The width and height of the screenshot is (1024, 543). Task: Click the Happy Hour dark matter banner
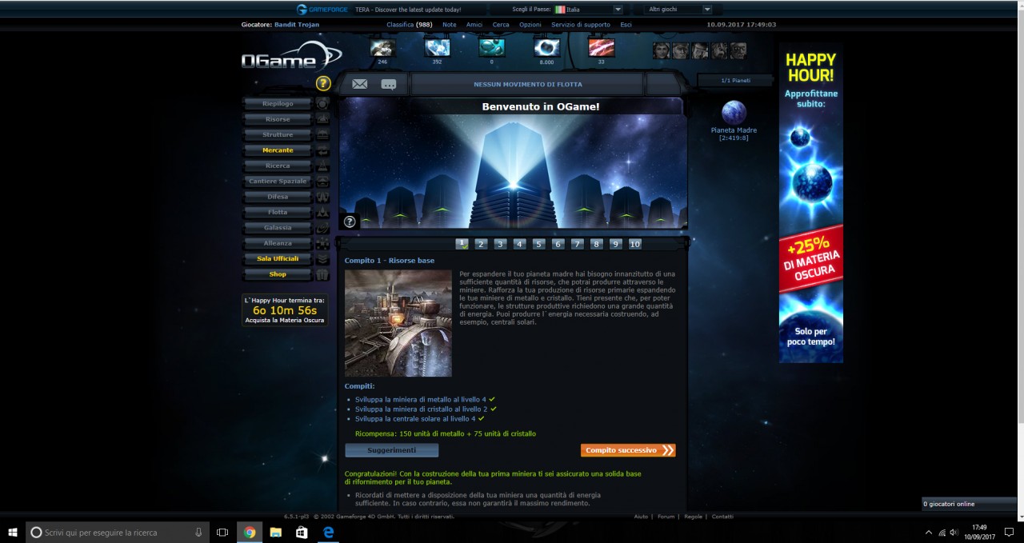click(x=811, y=203)
